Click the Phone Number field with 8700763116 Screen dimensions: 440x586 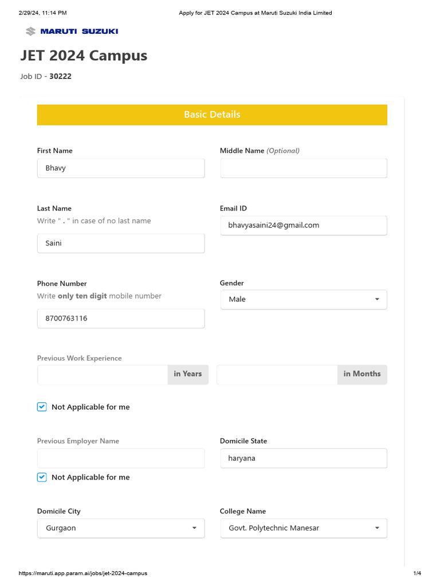pos(121,318)
